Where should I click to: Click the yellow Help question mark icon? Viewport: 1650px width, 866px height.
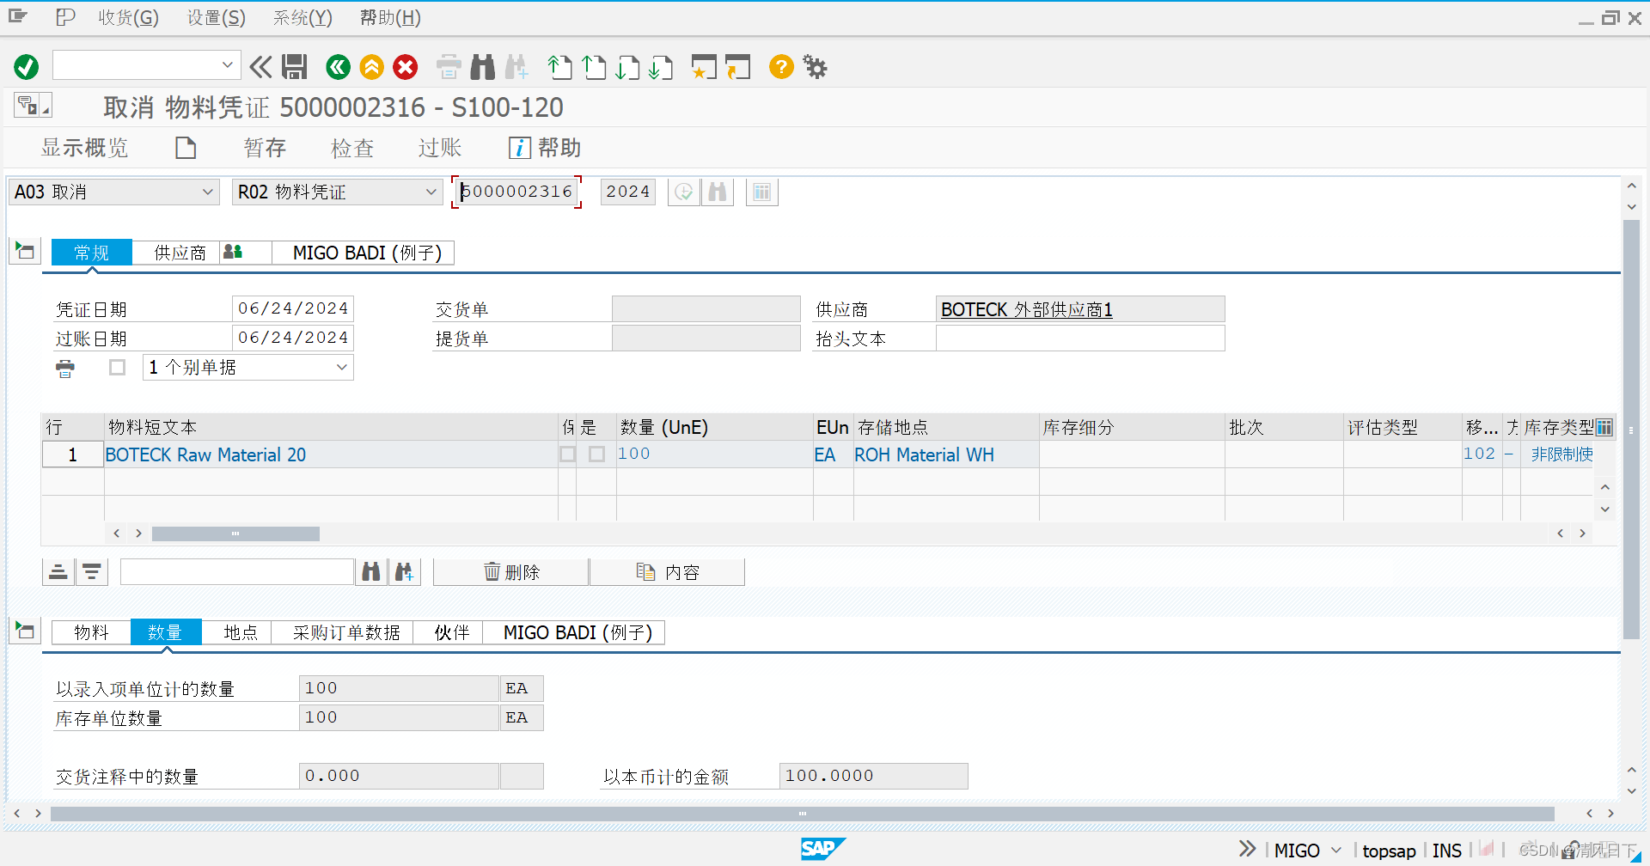[781, 67]
